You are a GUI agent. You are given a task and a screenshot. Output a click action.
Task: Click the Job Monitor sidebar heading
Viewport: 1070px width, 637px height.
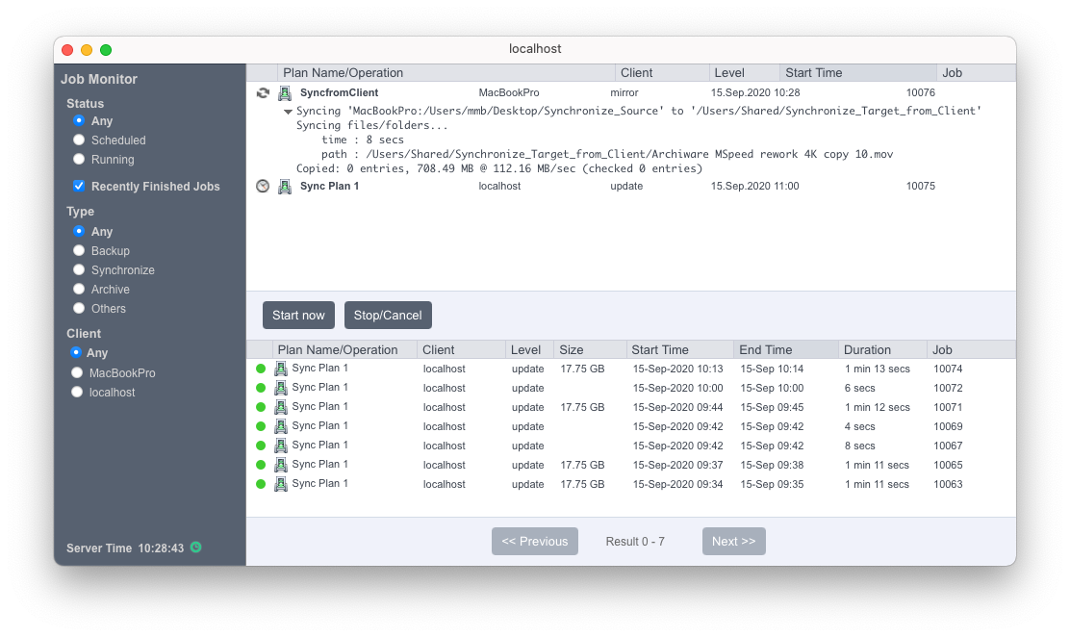(99, 79)
